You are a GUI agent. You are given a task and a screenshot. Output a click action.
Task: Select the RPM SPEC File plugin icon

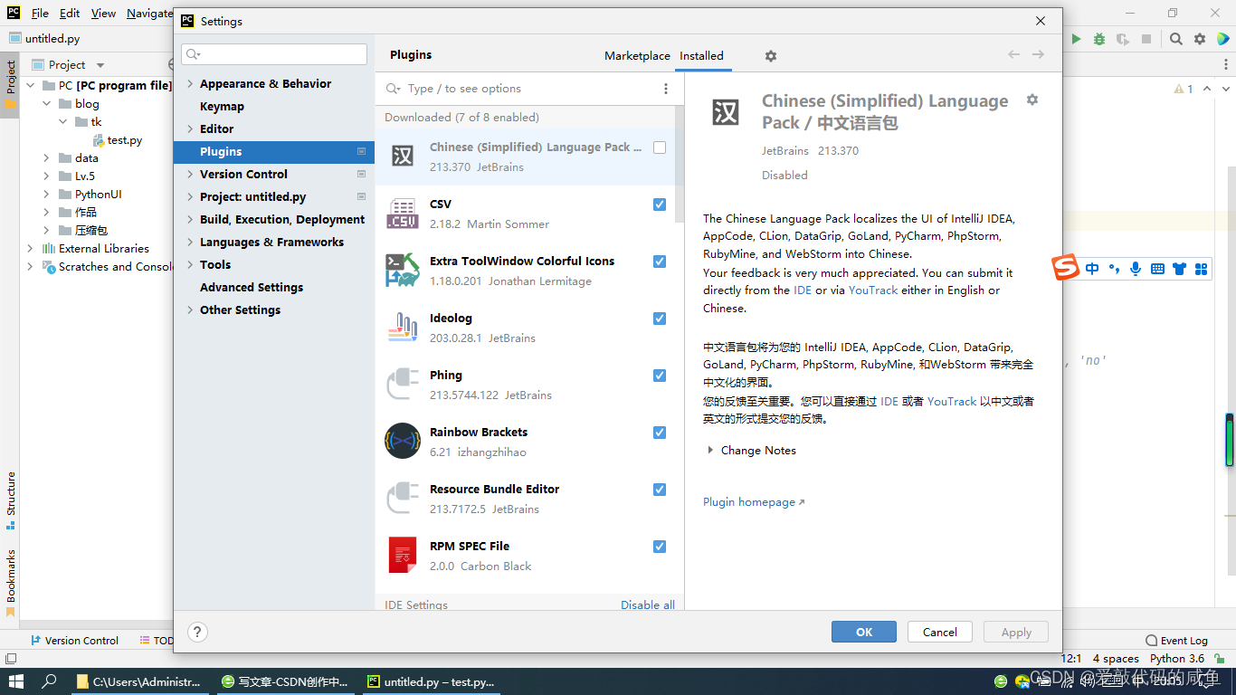pos(403,555)
